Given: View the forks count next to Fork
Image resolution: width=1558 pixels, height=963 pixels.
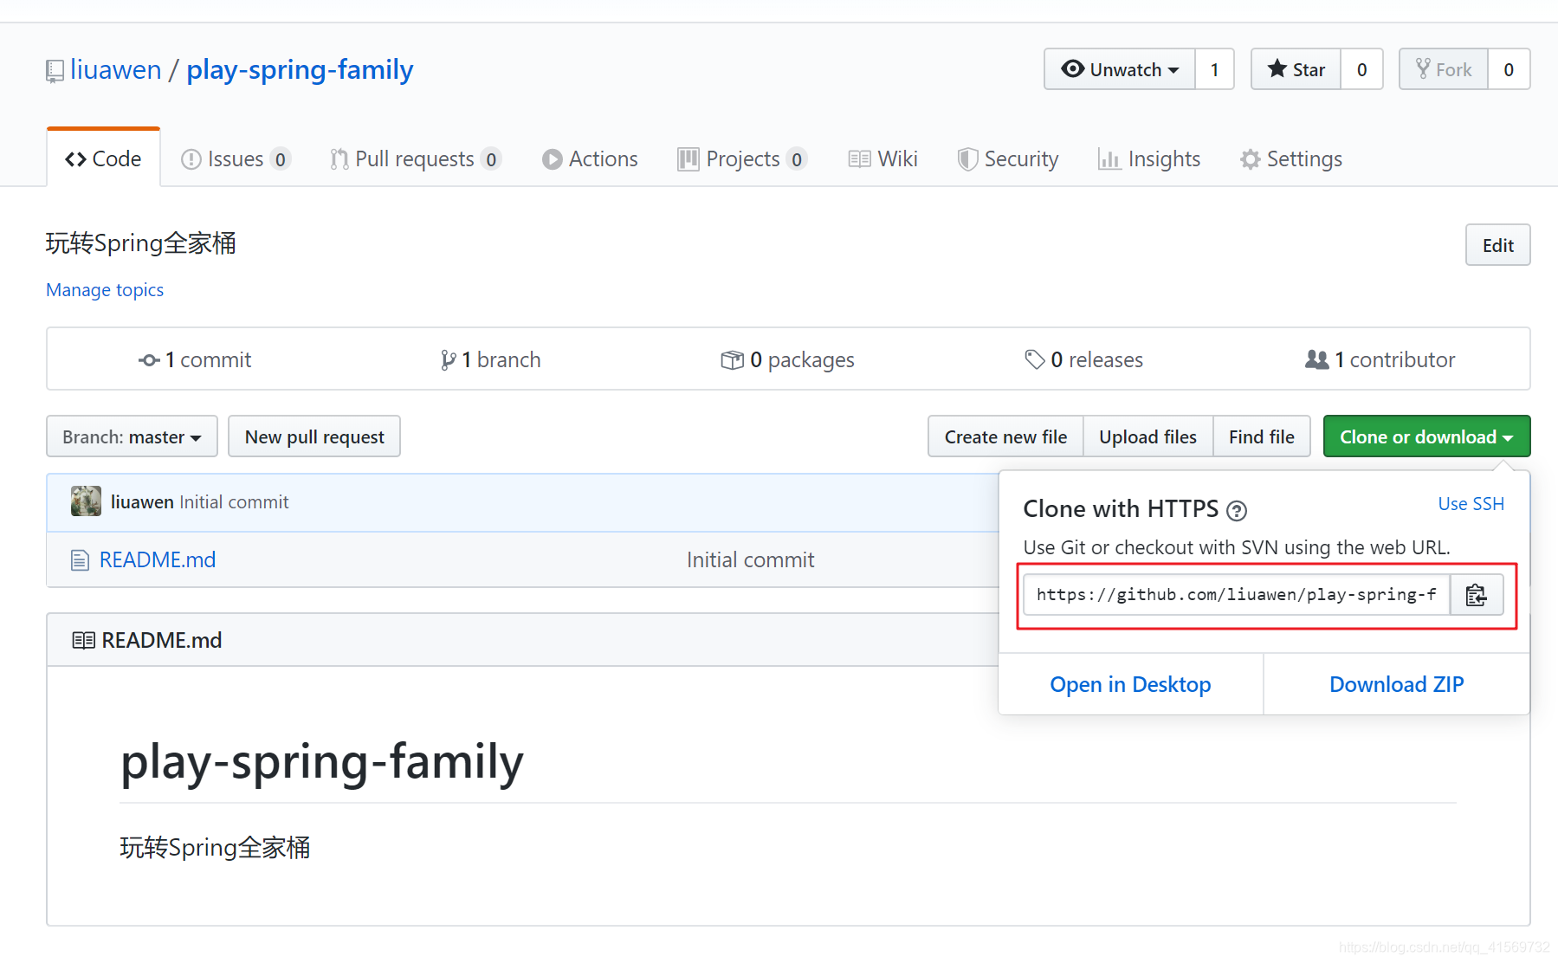Looking at the screenshot, I should coord(1510,69).
